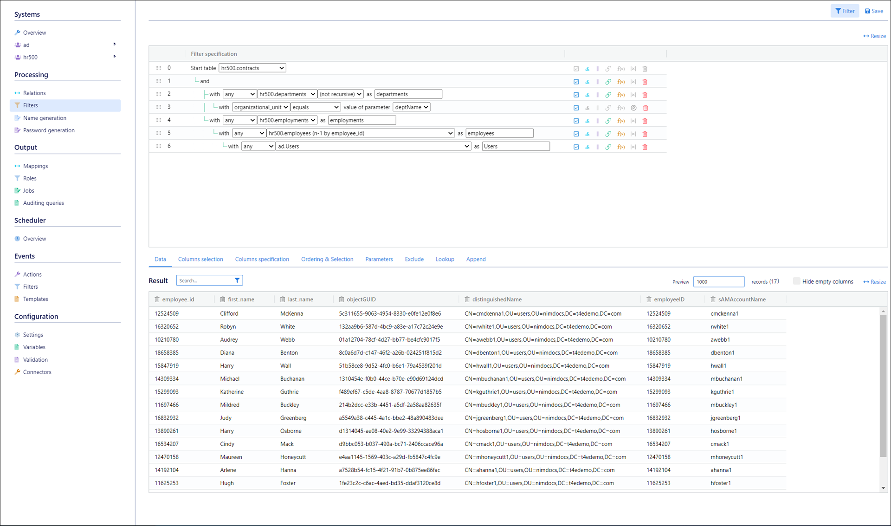Click the green link icon in row 4
This screenshot has width=891, height=526.
pos(608,121)
